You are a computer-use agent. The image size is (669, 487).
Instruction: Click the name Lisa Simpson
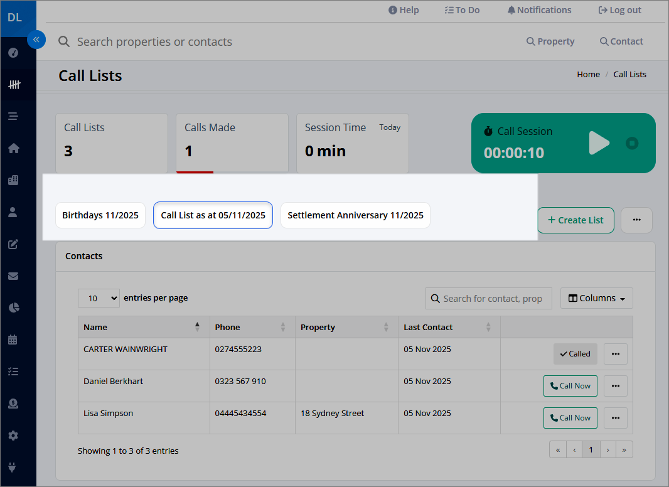(x=109, y=413)
